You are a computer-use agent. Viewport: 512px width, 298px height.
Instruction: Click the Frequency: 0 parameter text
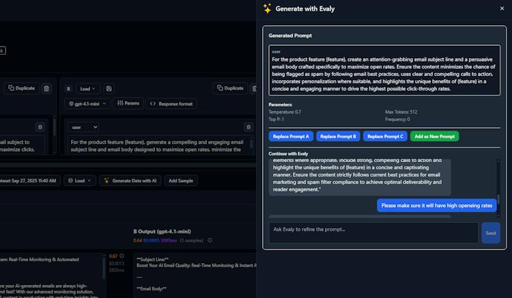point(397,119)
